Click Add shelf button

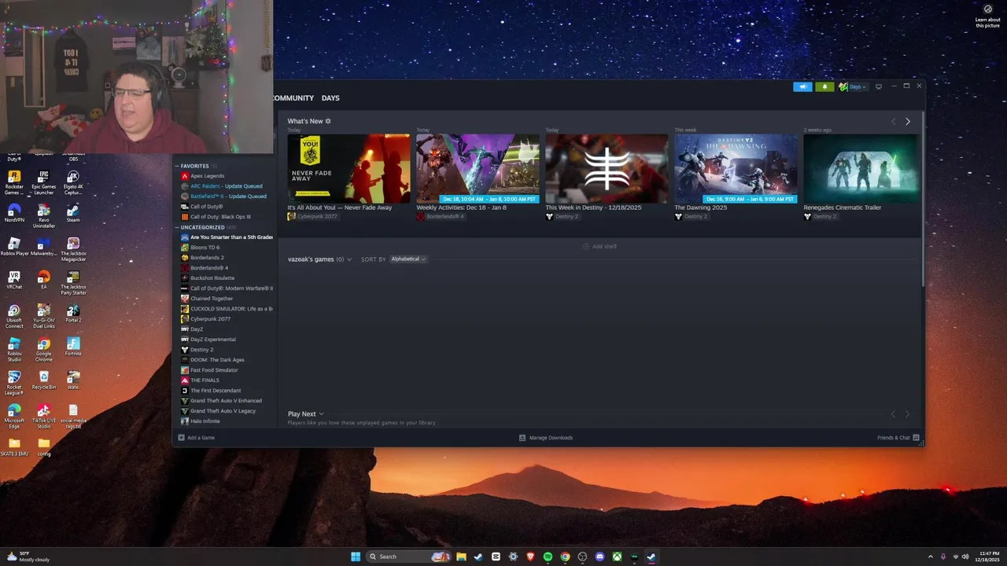[x=599, y=246]
